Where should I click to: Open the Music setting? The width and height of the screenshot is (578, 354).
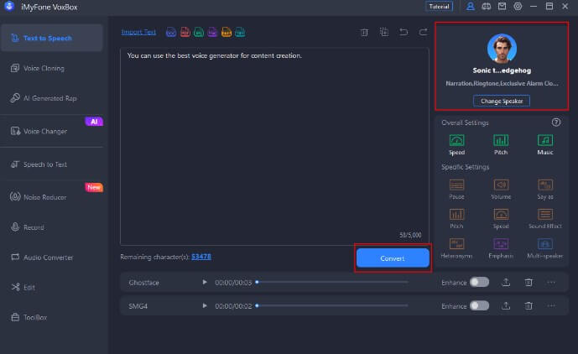pos(545,144)
